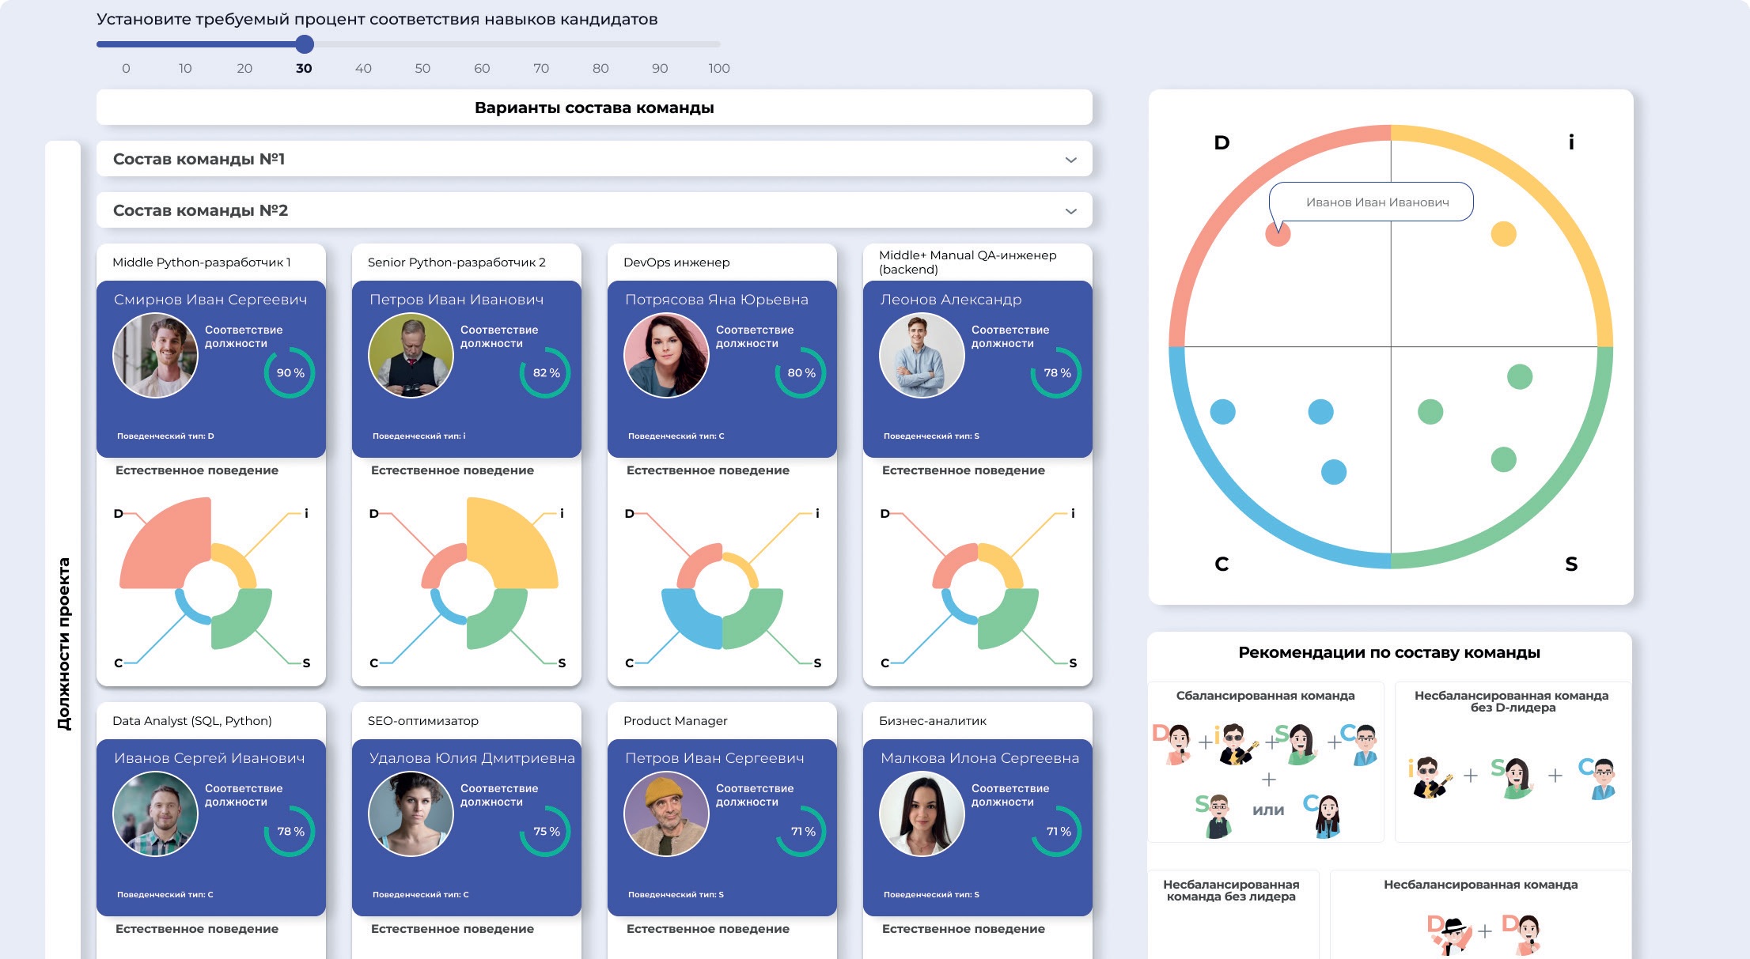Click Леонов Александр's profile photo
Screen dimensions: 1750x959
click(922, 356)
